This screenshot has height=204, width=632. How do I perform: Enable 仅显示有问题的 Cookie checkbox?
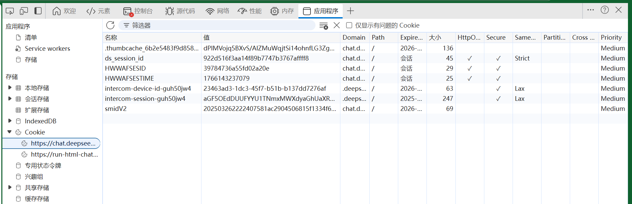coord(349,25)
